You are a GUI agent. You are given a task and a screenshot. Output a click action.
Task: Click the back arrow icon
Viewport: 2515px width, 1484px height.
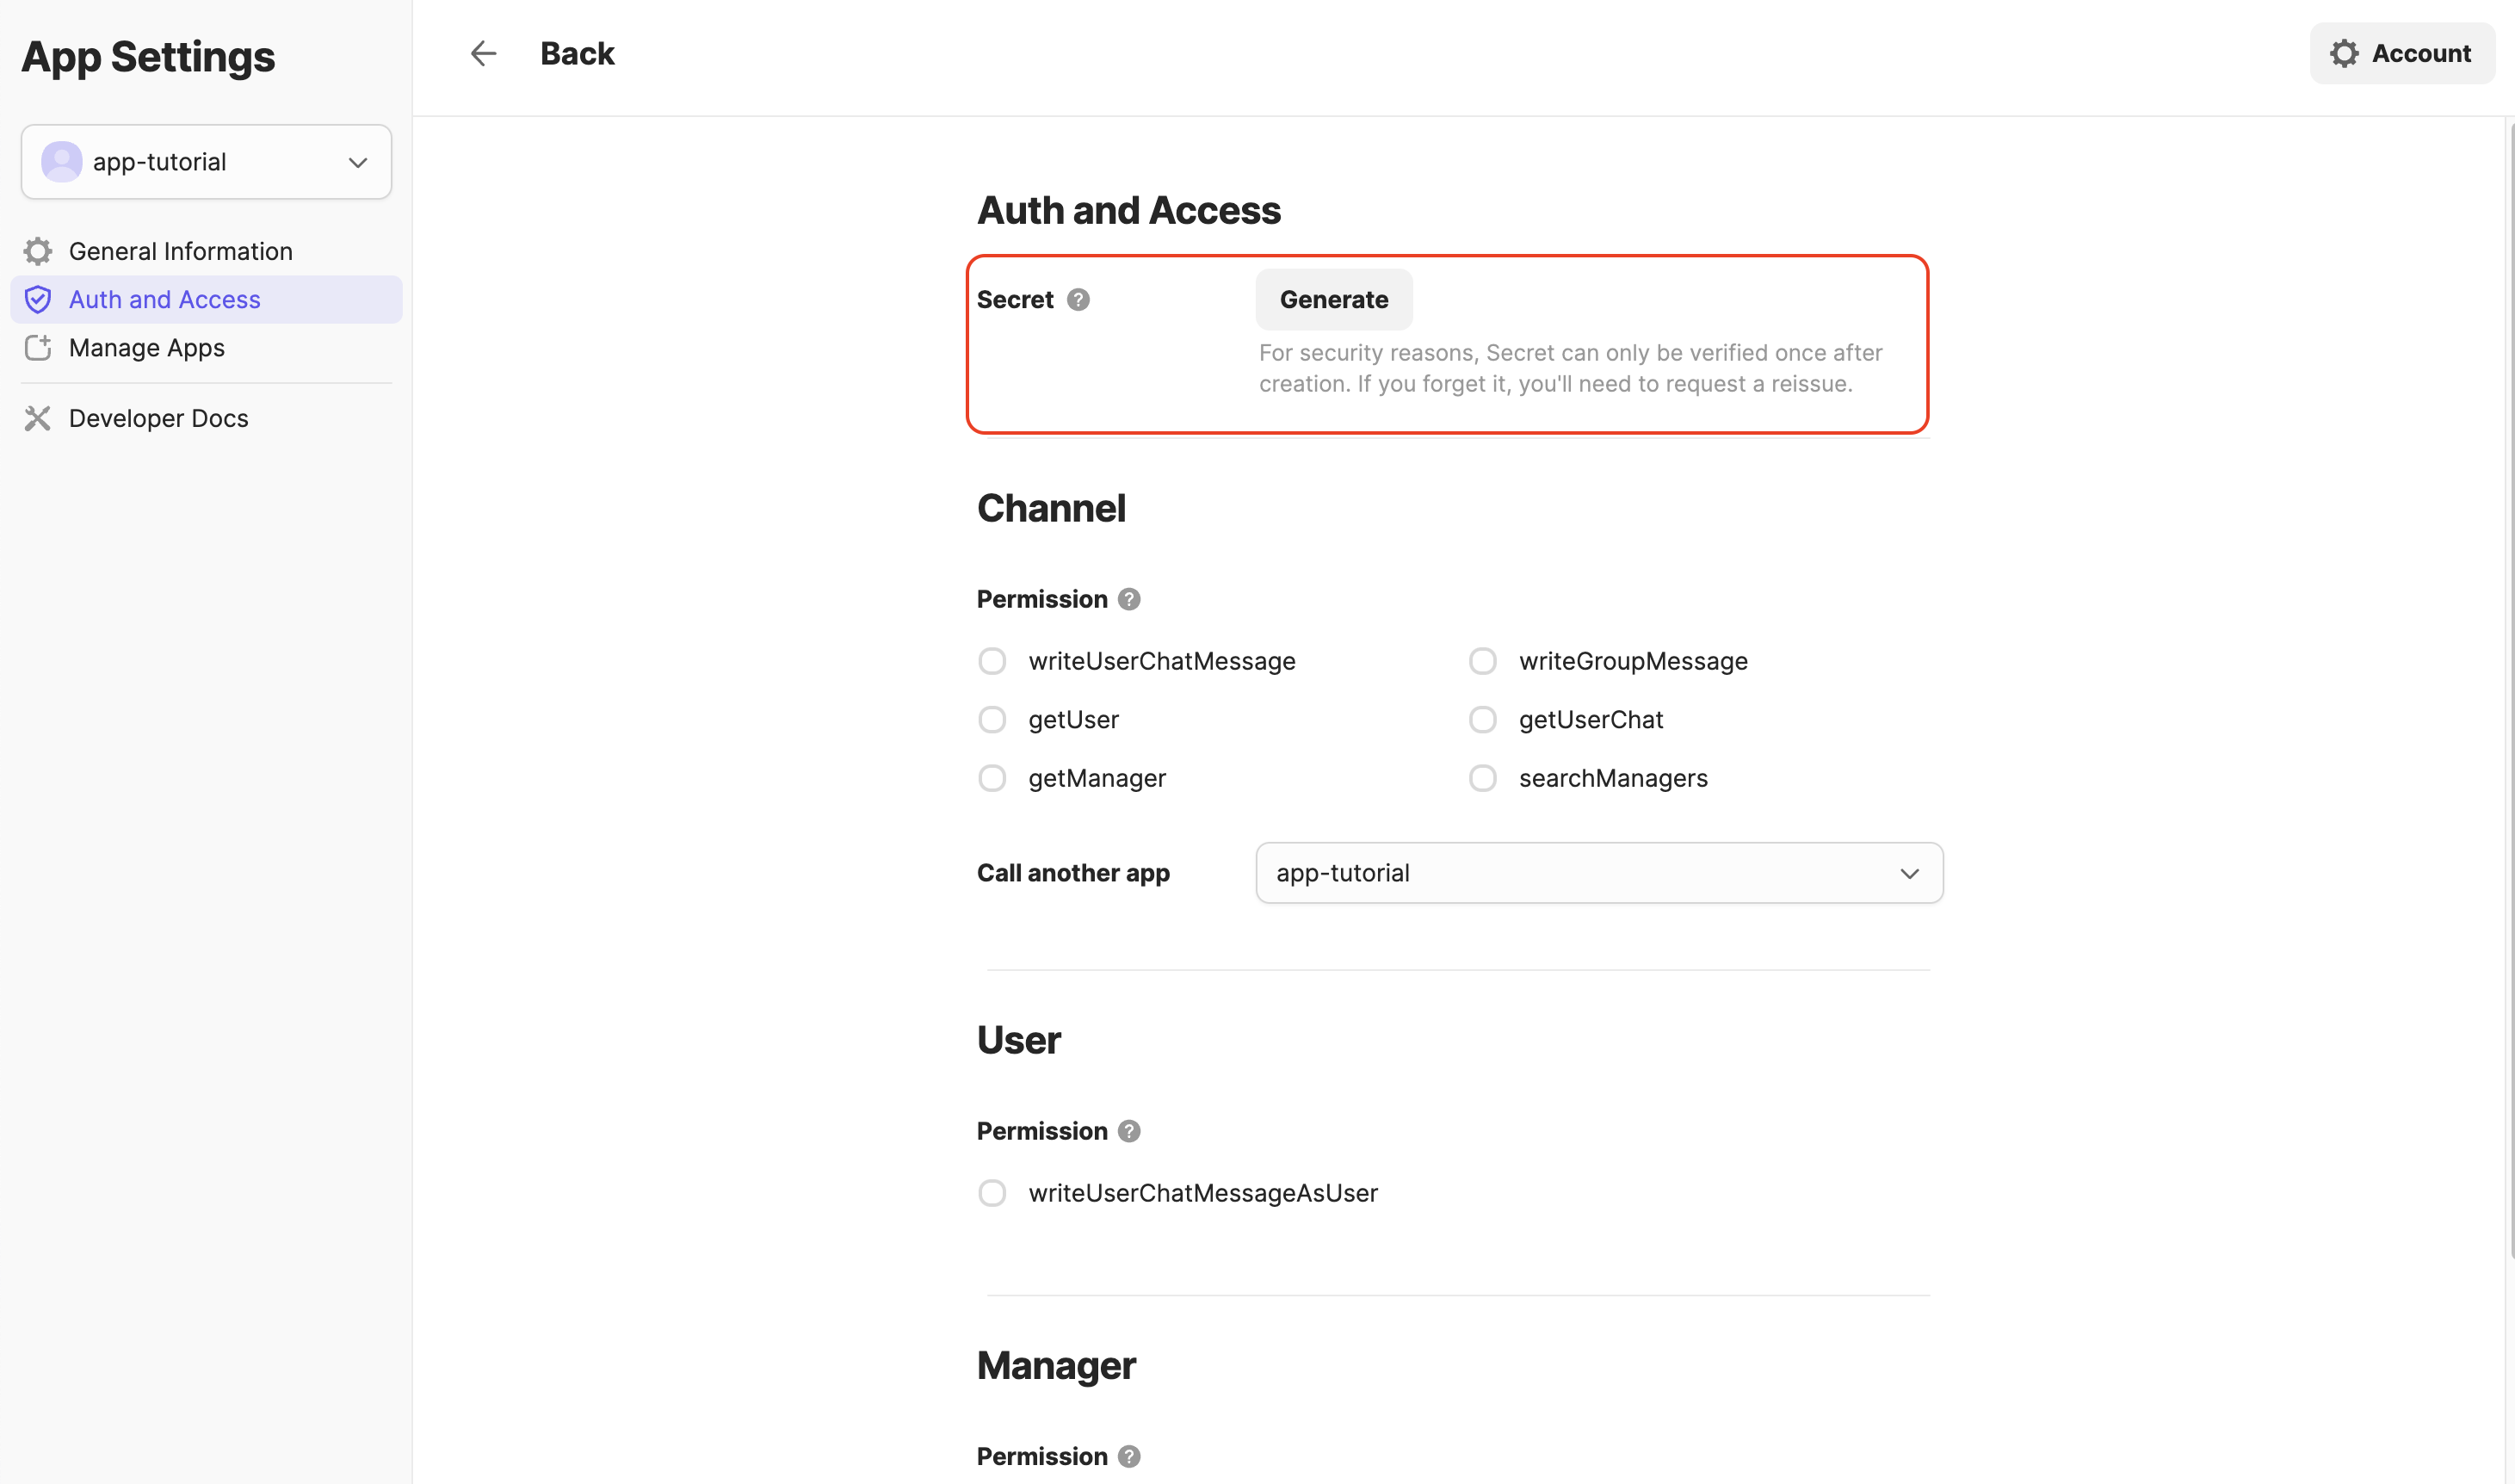tap(484, 53)
